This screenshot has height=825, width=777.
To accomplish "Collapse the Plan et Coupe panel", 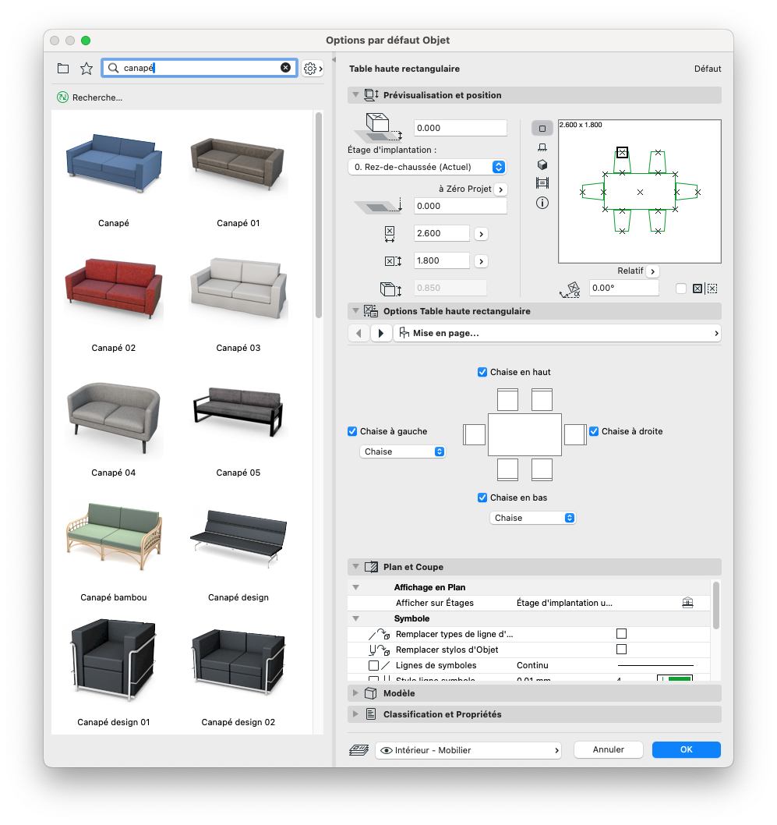I will click(x=356, y=567).
